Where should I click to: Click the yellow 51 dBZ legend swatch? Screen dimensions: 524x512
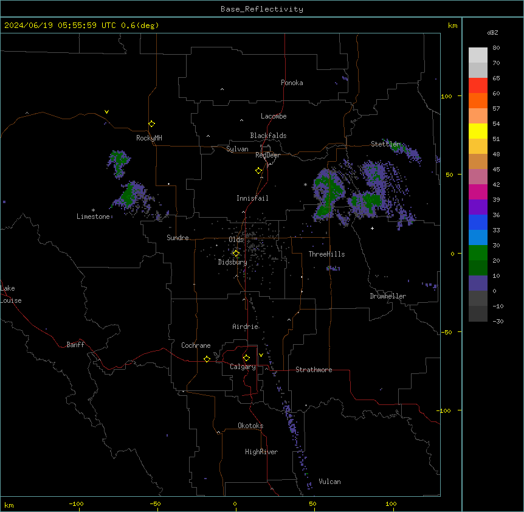[478, 131]
